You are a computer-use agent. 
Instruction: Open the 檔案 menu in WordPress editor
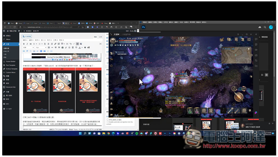(25, 40)
